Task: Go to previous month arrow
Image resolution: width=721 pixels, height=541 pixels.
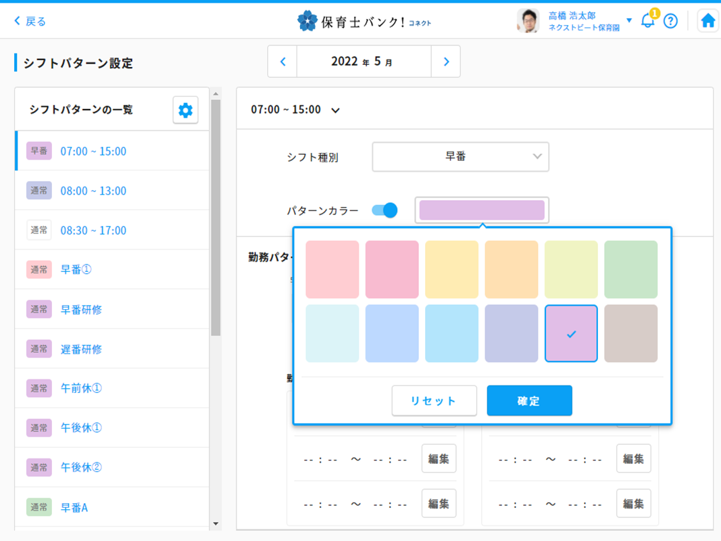Action: click(x=282, y=62)
